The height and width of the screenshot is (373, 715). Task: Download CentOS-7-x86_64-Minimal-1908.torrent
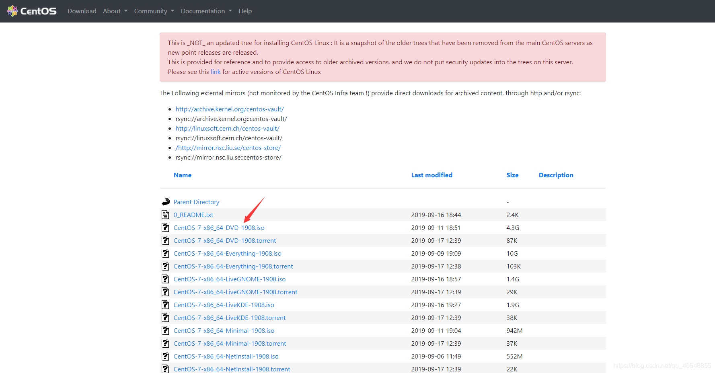coord(230,344)
